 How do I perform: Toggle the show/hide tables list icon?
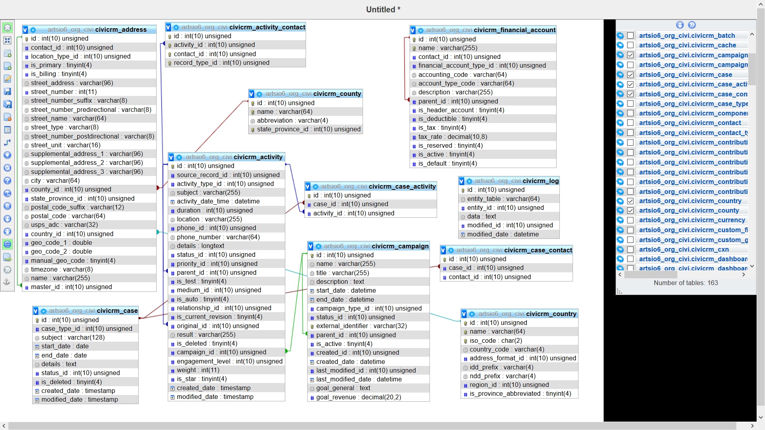coord(7,28)
